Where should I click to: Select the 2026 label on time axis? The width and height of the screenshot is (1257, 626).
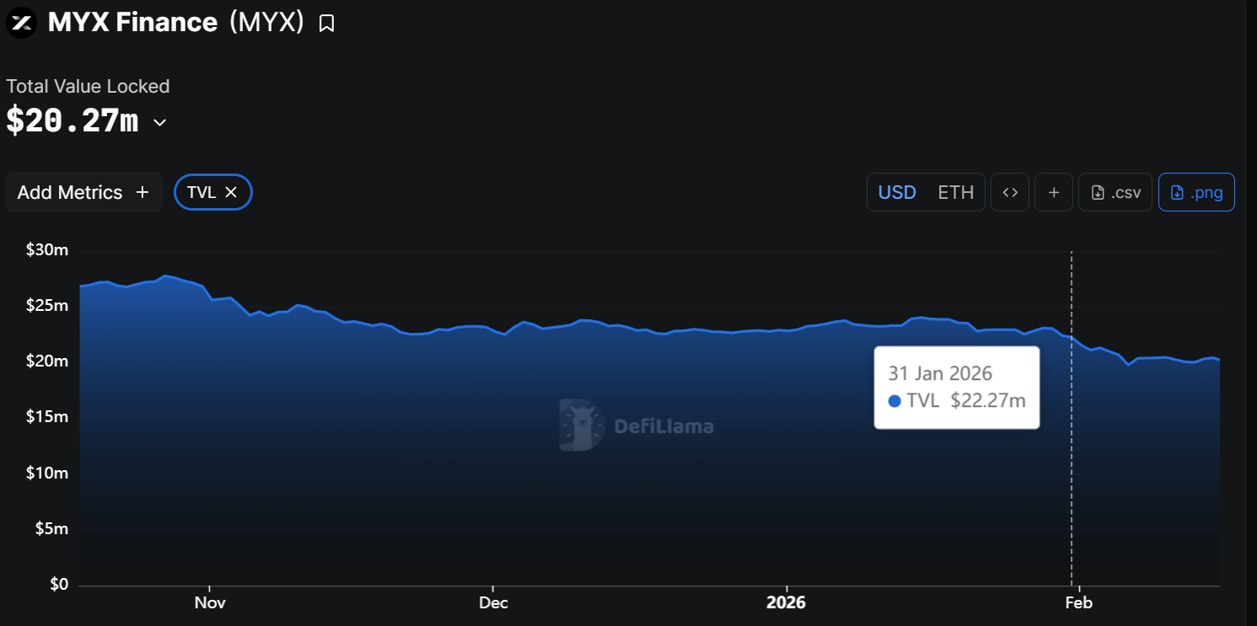point(786,602)
